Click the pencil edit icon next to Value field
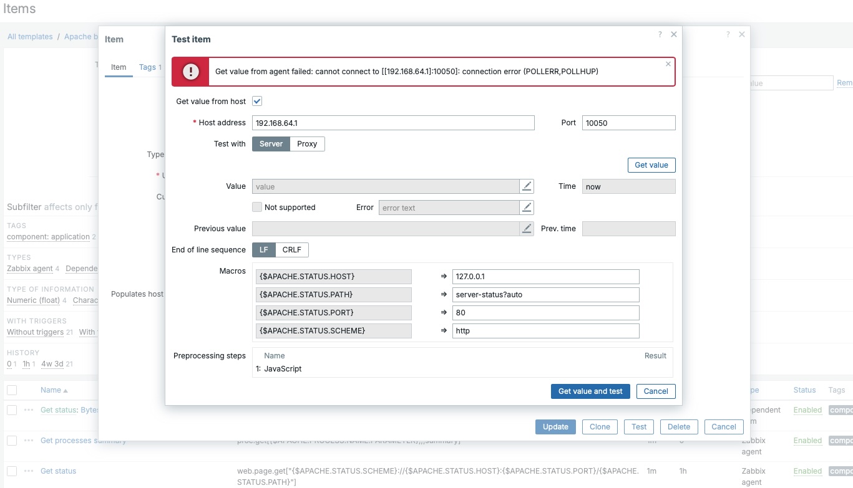 pyautogui.click(x=527, y=186)
